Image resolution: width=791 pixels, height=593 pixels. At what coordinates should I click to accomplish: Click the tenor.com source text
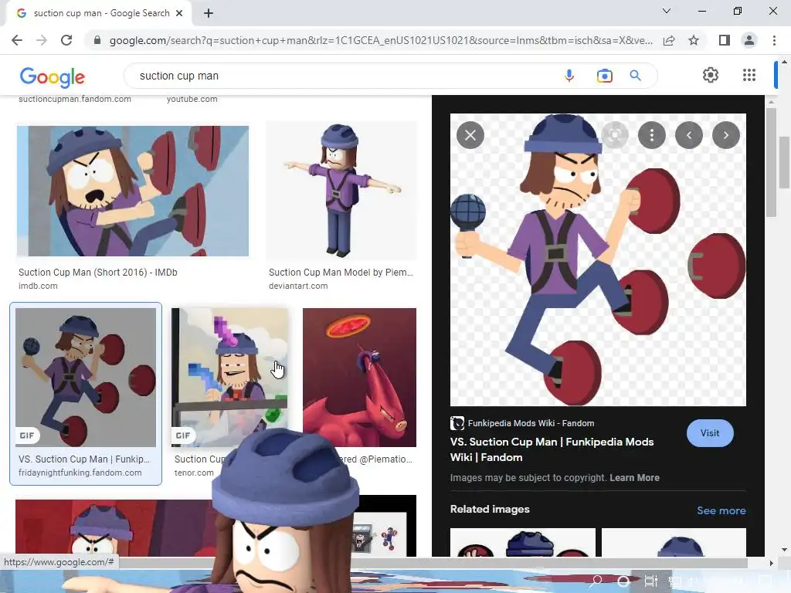(x=194, y=473)
